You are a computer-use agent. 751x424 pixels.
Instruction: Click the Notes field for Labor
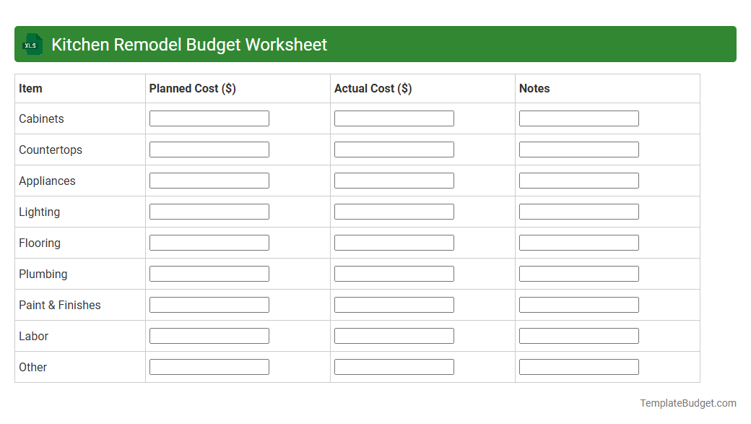pyautogui.click(x=578, y=335)
